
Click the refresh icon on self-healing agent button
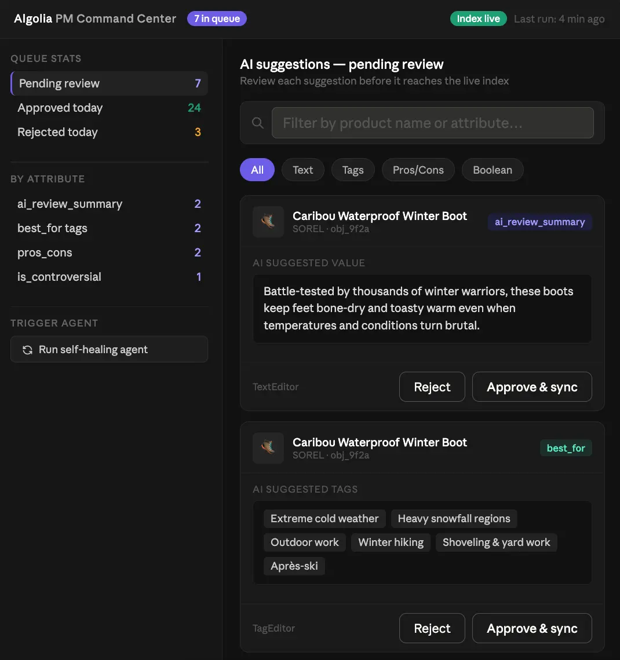click(x=27, y=350)
